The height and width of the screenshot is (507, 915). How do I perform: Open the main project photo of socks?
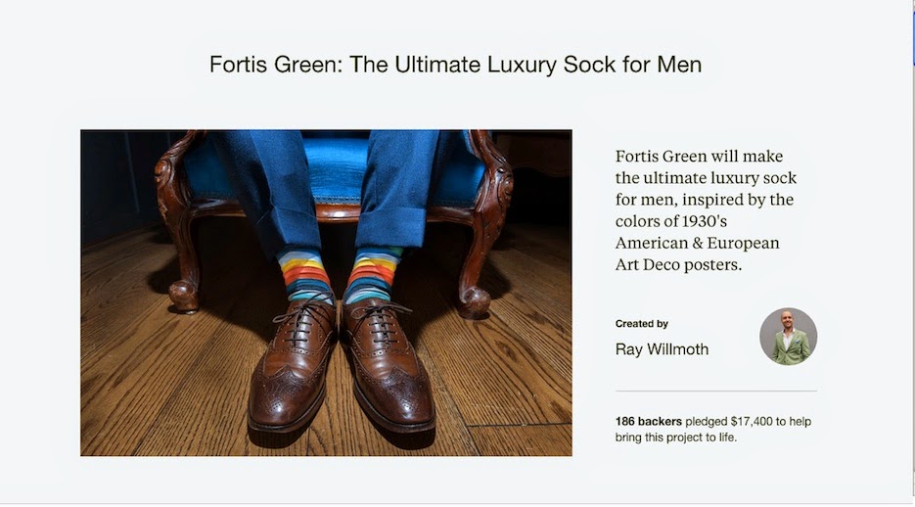(x=326, y=293)
